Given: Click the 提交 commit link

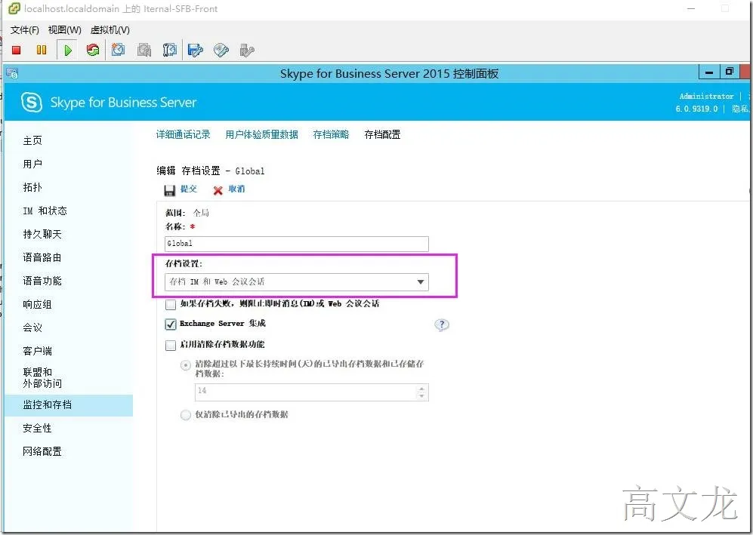Looking at the screenshot, I should tap(189, 189).
